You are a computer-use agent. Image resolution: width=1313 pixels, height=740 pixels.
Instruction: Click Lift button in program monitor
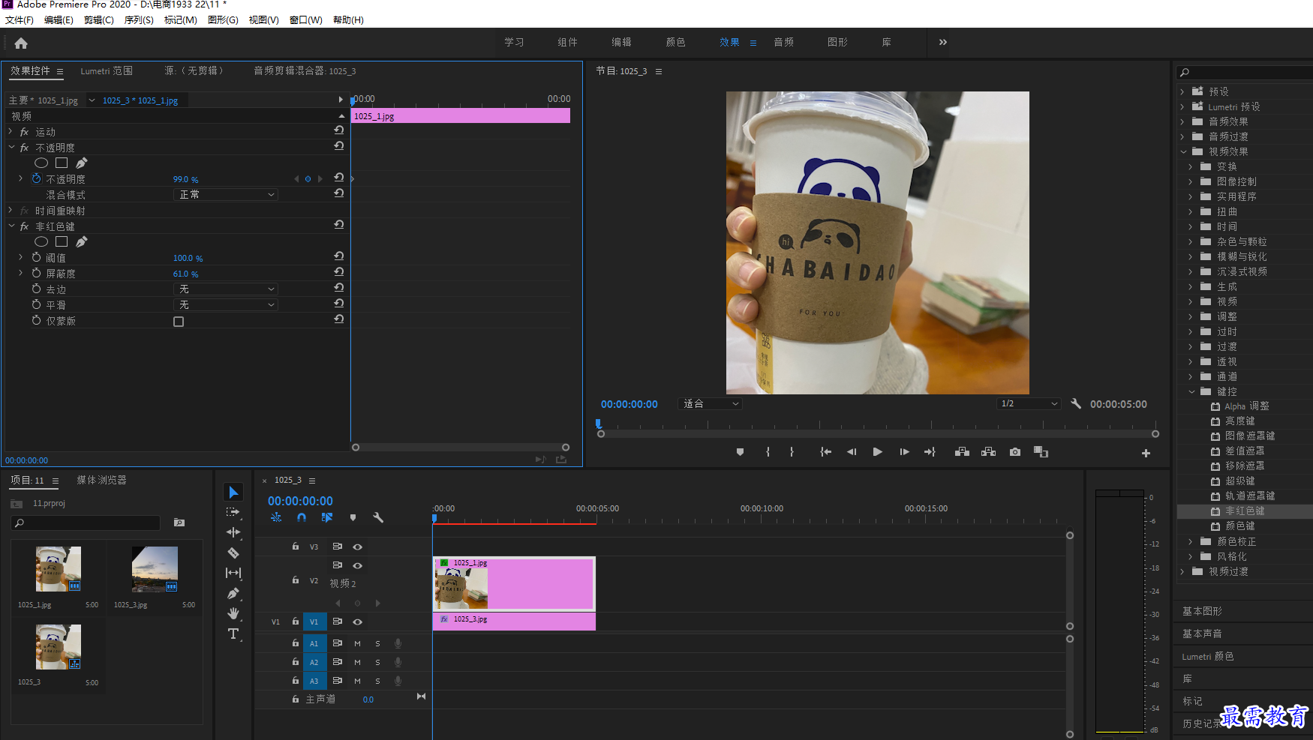point(962,452)
